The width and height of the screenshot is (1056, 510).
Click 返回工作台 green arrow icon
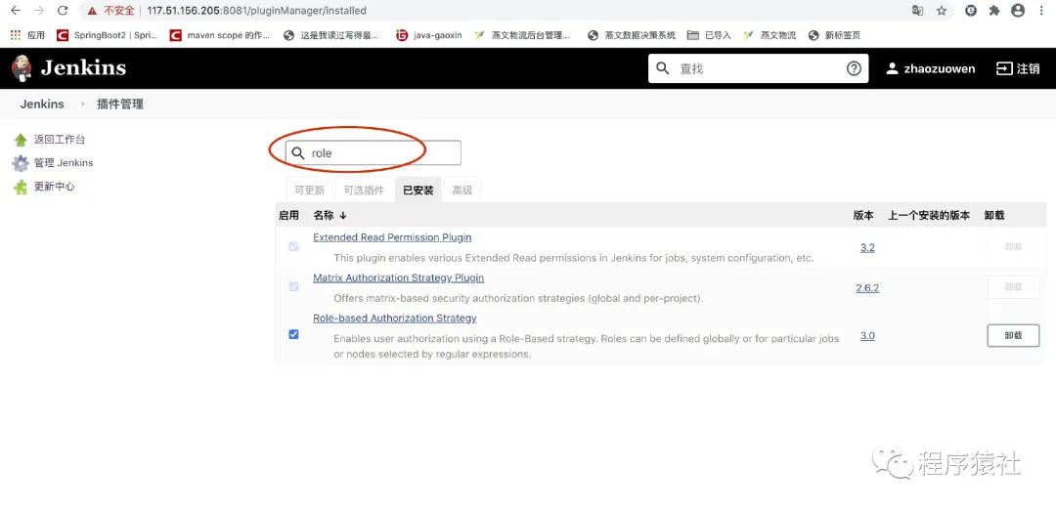[x=21, y=140]
